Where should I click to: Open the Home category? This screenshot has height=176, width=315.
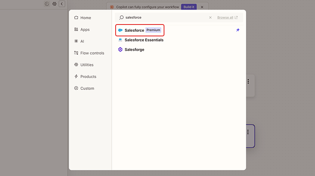click(x=85, y=18)
